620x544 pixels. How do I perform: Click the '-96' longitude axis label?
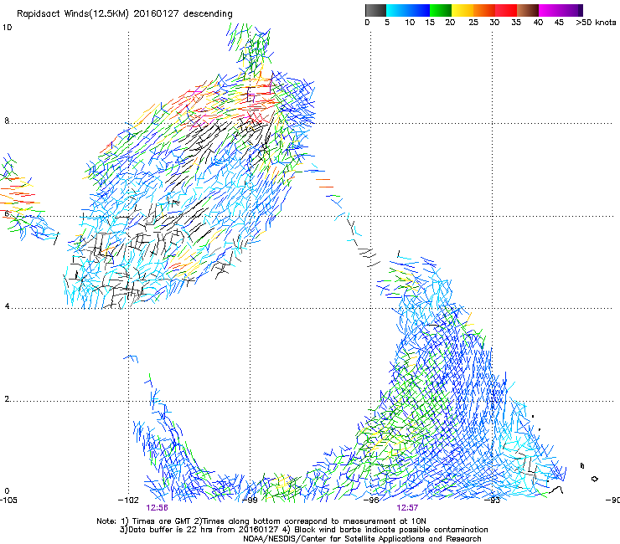pyautogui.click(x=371, y=500)
